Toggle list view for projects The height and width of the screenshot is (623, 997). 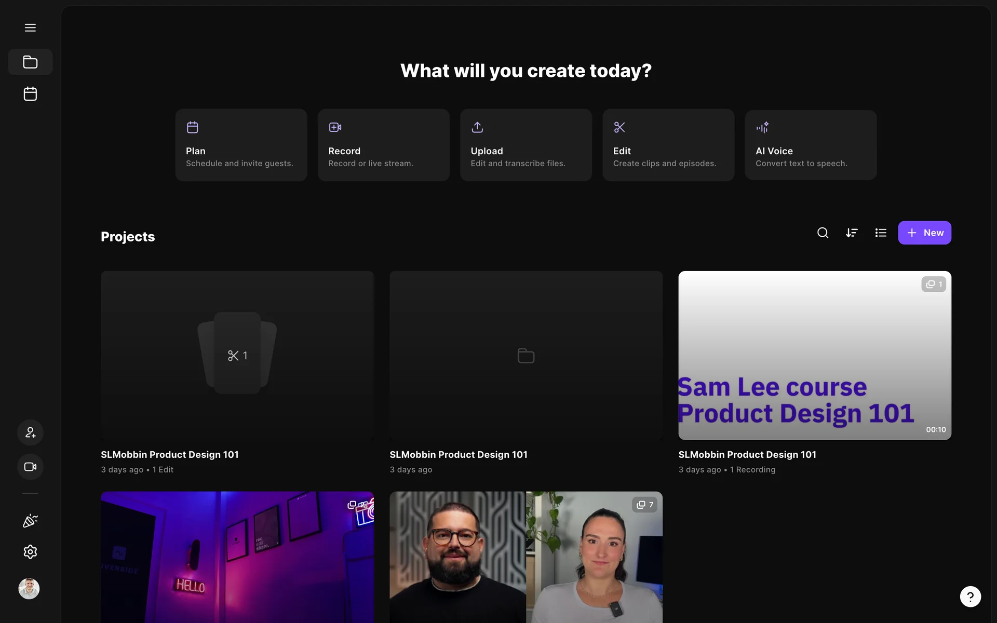[x=881, y=233]
